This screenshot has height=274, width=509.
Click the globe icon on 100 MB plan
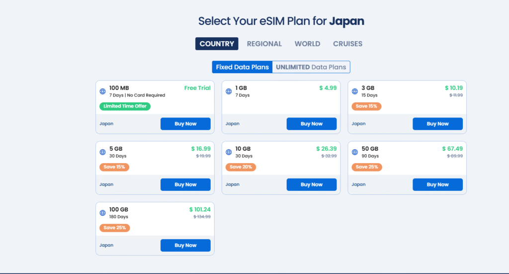[103, 91]
